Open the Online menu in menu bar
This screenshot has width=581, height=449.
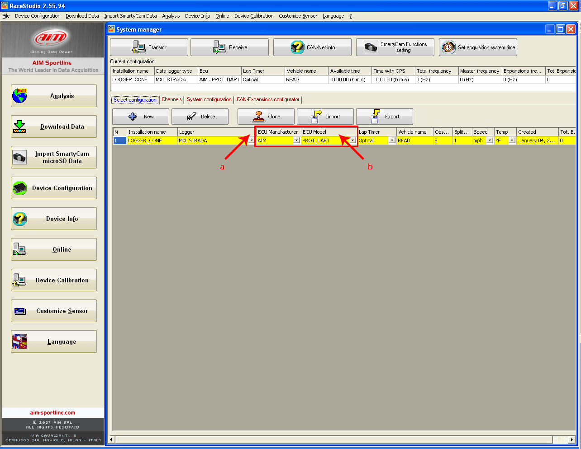[222, 16]
